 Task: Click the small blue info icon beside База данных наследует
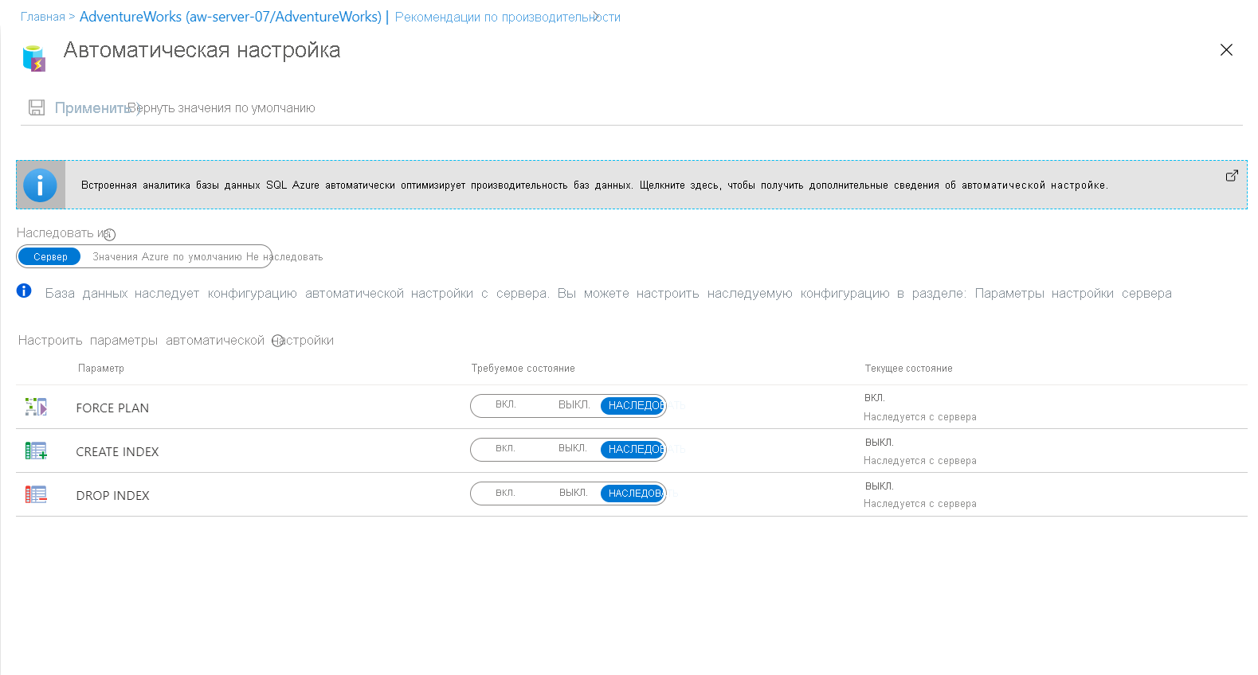[24, 291]
